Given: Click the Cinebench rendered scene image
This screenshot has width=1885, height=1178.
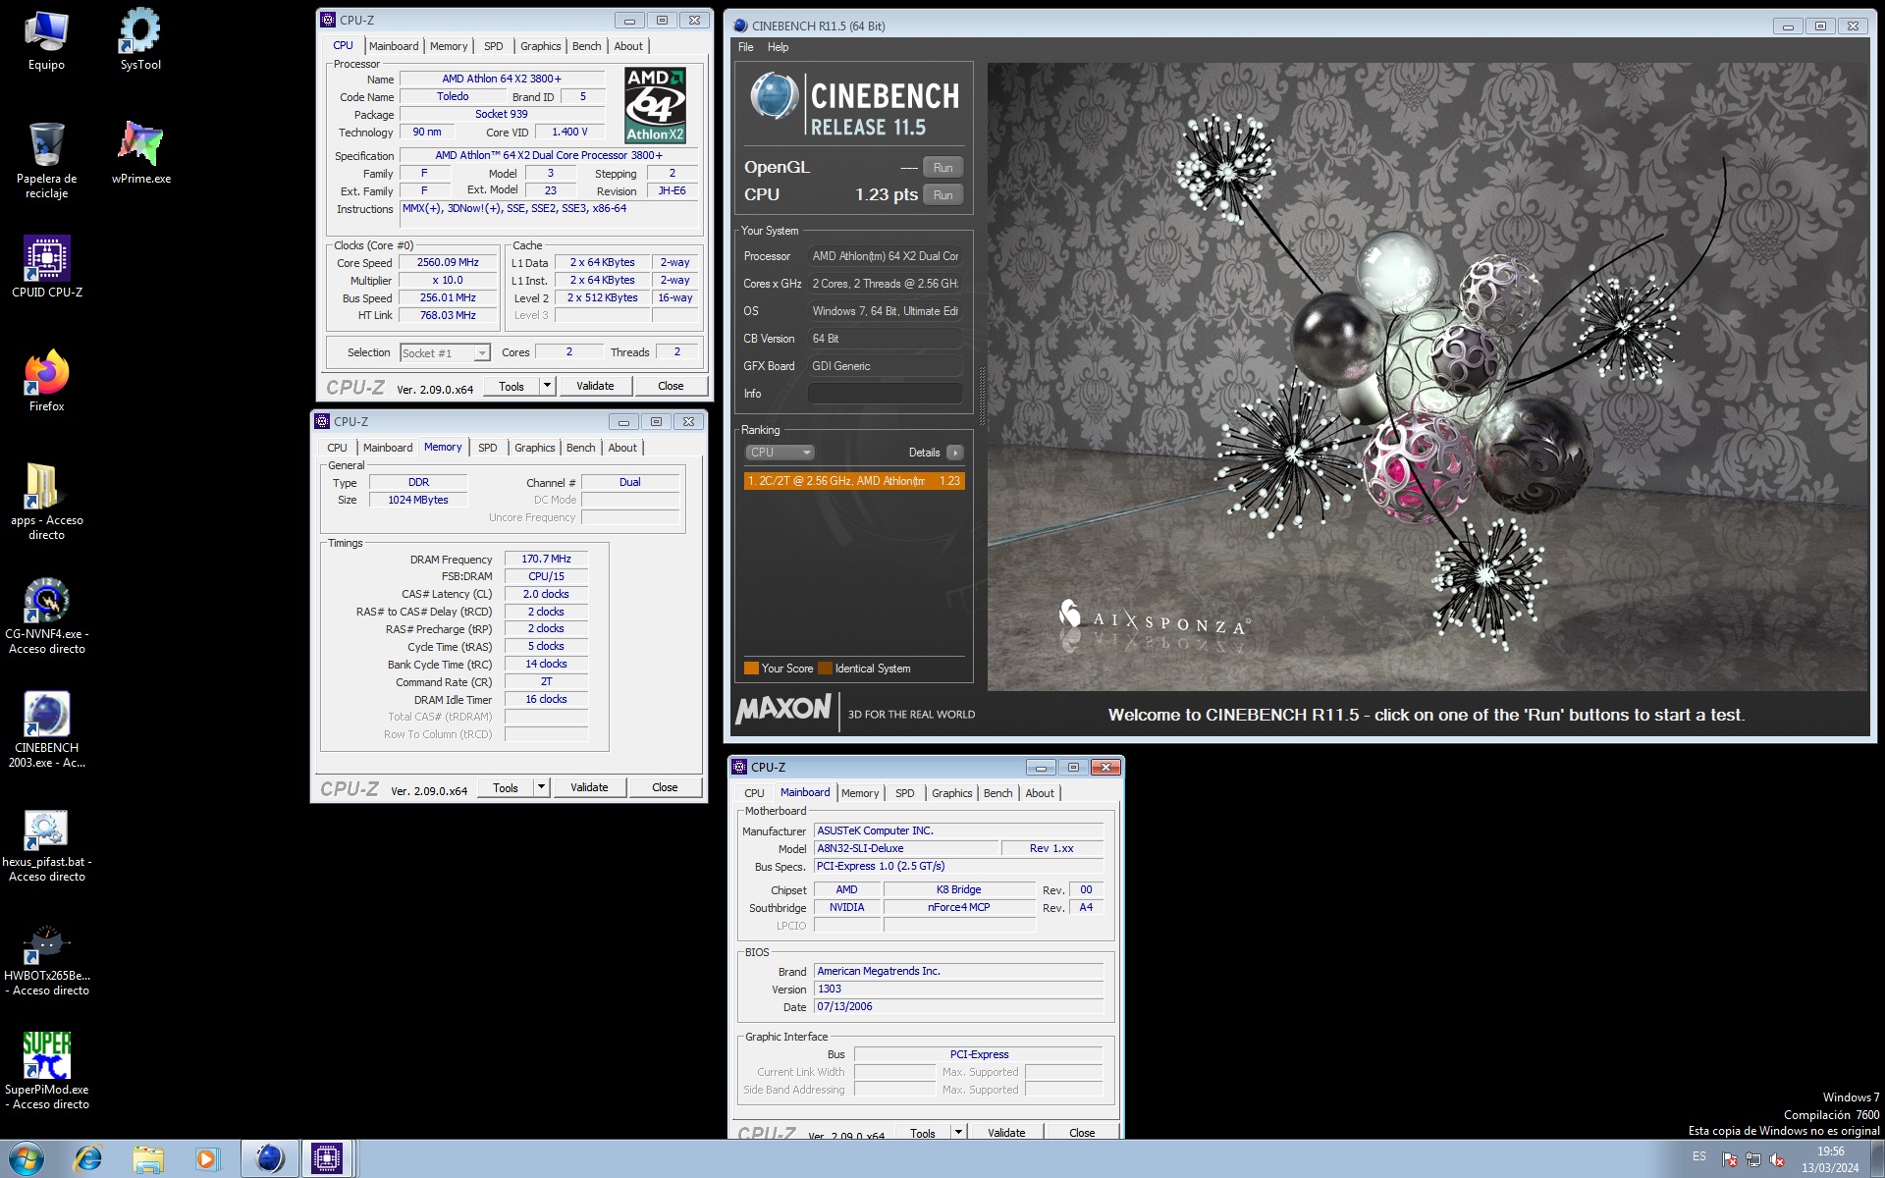Looking at the screenshot, I should (x=1427, y=377).
